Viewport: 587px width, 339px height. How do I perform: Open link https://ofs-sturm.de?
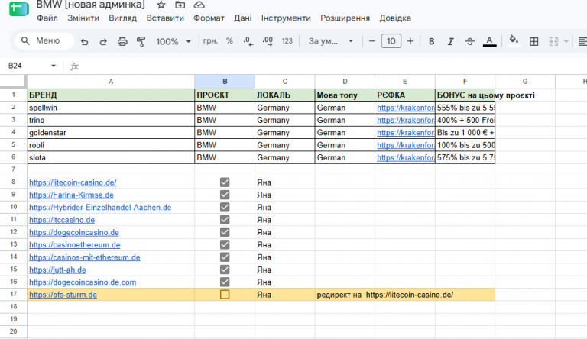(x=63, y=295)
